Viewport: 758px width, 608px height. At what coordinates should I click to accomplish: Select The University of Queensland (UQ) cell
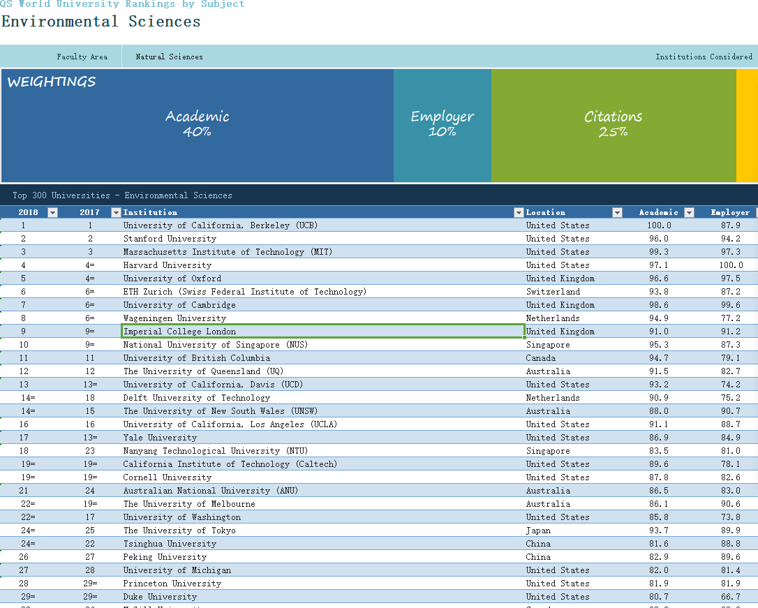[x=323, y=371]
